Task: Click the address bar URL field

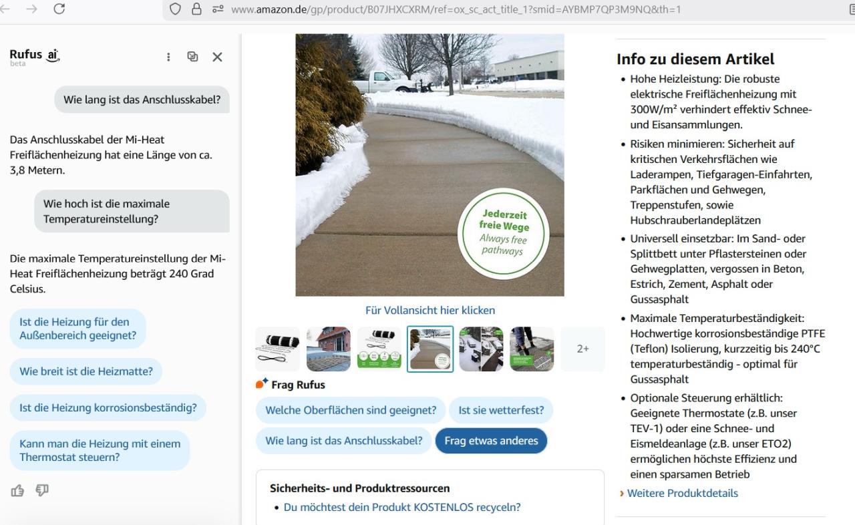Action: [x=454, y=9]
